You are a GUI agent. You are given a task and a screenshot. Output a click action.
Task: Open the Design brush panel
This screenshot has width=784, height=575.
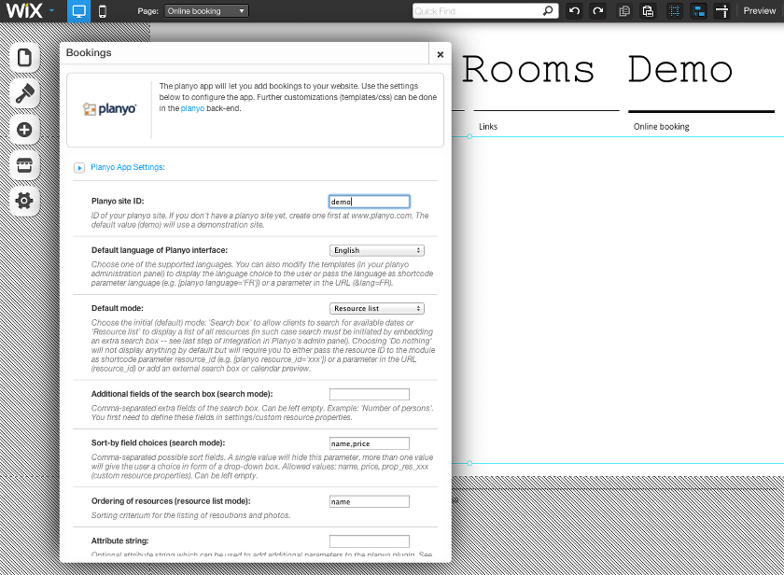pyautogui.click(x=24, y=93)
